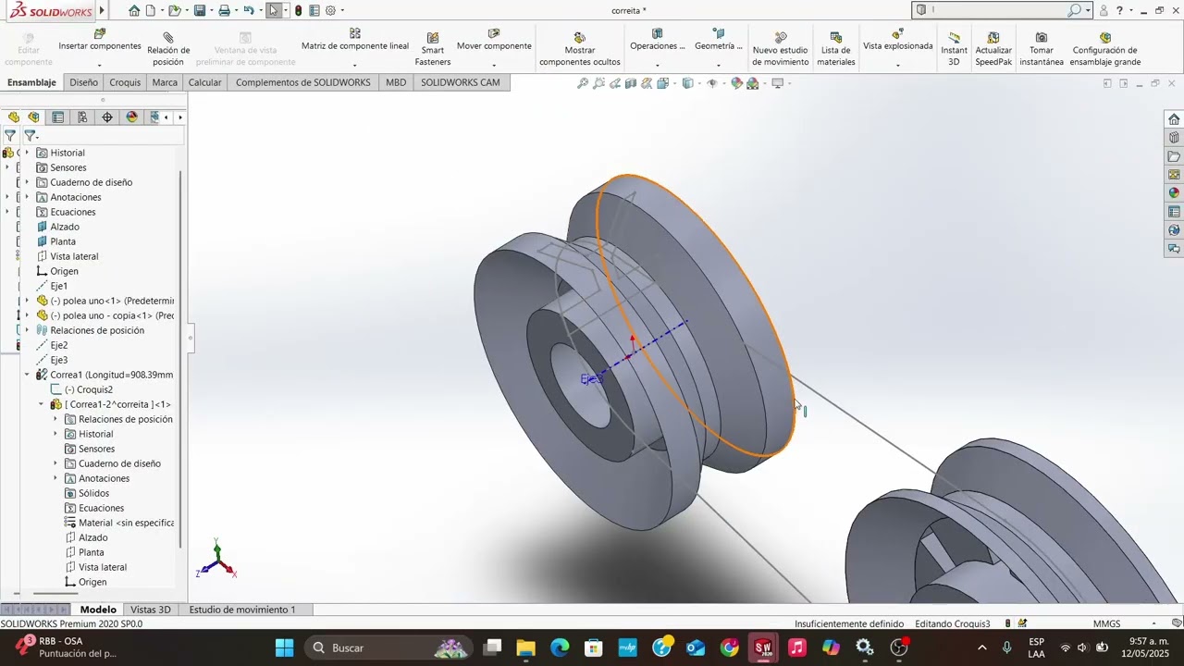
Task: Click the New document icon
Action: pos(151,11)
